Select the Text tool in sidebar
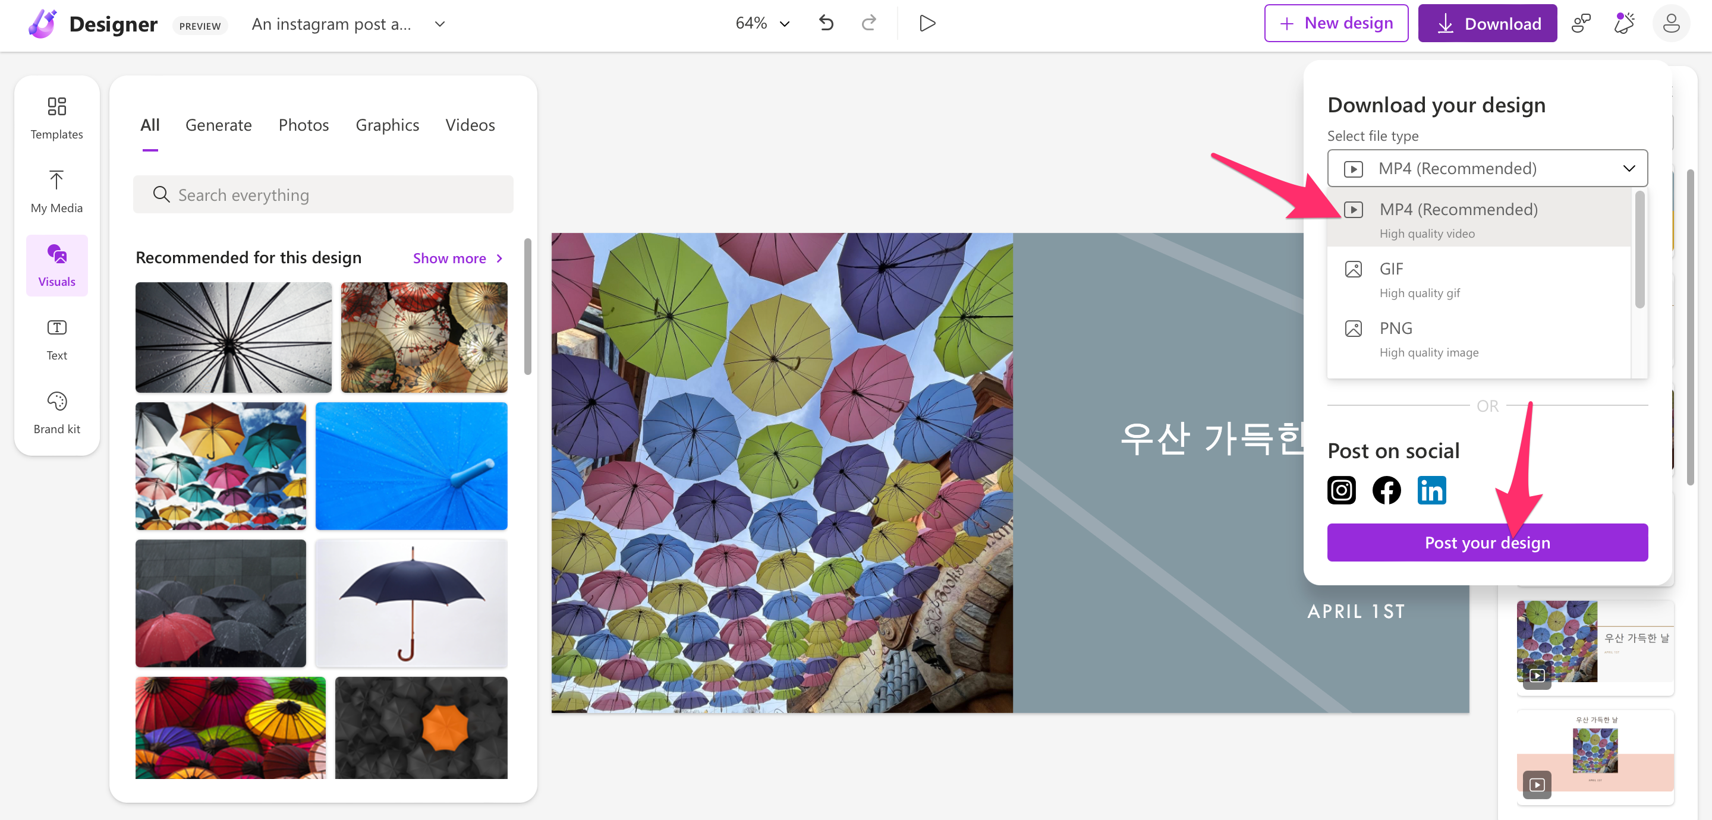This screenshot has width=1712, height=820. (x=56, y=339)
